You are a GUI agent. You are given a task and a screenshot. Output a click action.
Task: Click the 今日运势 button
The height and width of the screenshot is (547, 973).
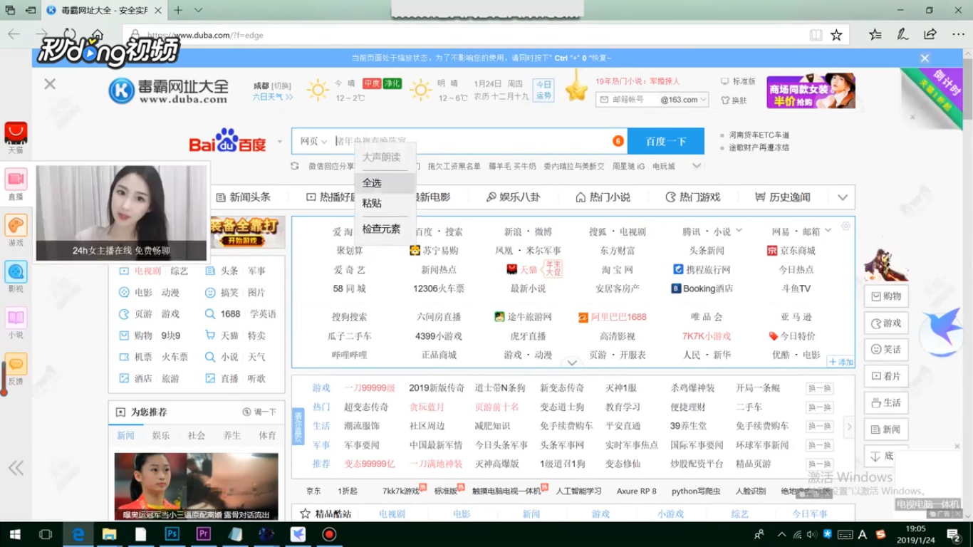pos(544,90)
